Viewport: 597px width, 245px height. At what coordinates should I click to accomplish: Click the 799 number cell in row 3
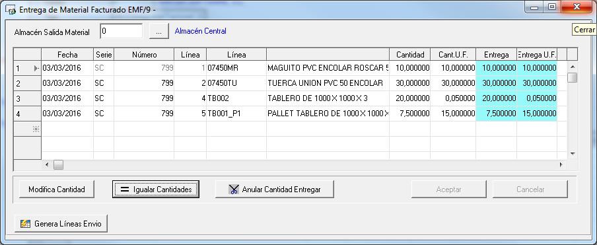(x=145, y=98)
